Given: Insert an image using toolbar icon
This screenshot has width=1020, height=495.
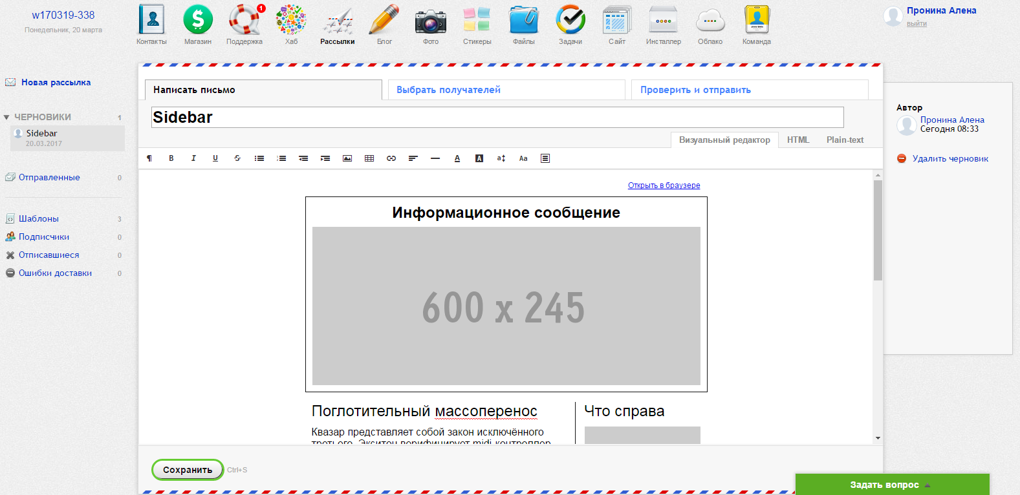Looking at the screenshot, I should (347, 158).
